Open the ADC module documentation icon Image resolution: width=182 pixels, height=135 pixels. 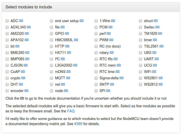[x=21, y=21]
